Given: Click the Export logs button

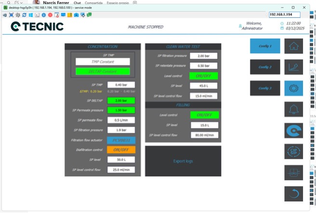Looking at the screenshot, I should point(183,161).
